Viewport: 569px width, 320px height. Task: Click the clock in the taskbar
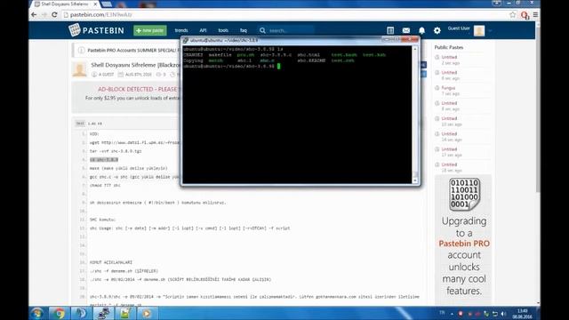(x=523, y=314)
